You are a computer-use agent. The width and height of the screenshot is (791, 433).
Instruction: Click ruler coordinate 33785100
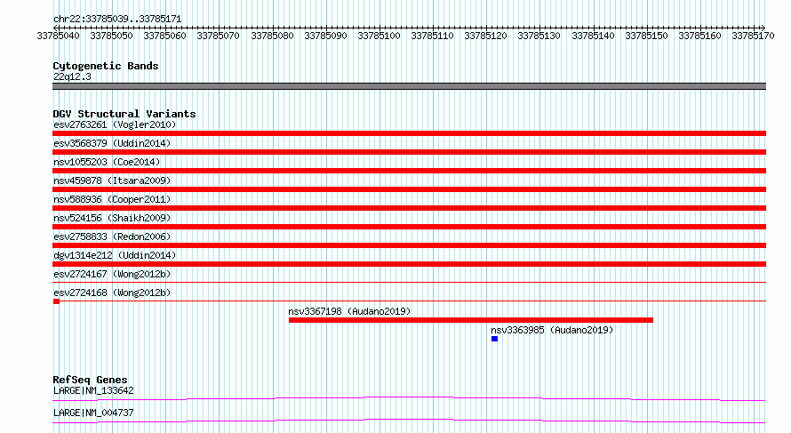point(380,36)
